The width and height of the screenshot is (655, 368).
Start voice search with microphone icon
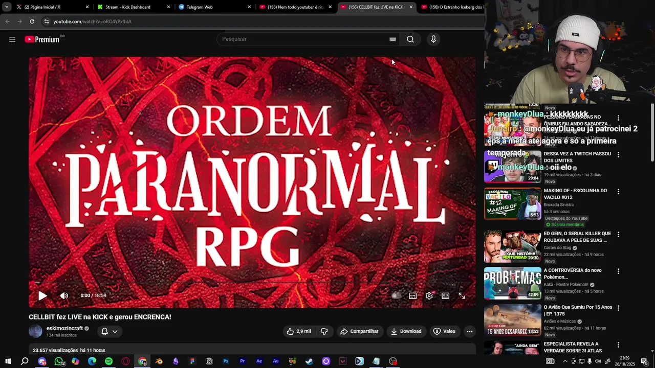click(x=433, y=39)
